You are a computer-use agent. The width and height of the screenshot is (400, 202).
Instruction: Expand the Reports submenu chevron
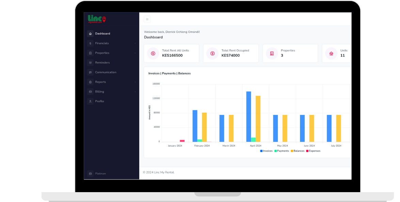(135, 82)
